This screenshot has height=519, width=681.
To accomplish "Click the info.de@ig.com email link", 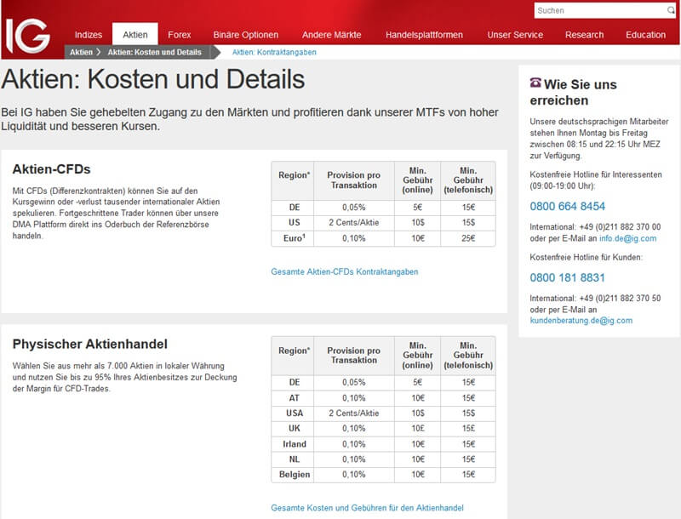I will [628, 238].
